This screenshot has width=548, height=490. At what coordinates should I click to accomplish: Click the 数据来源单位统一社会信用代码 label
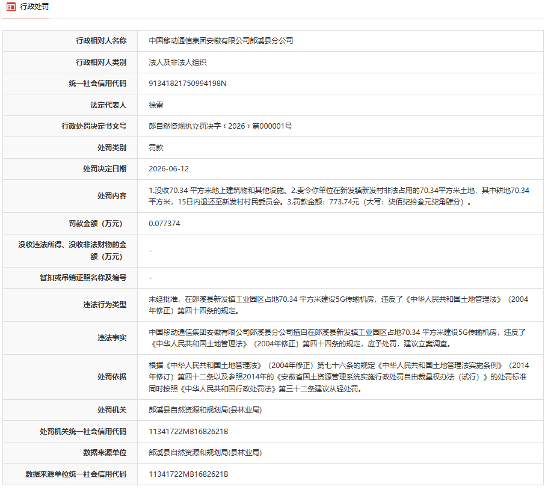(x=76, y=474)
